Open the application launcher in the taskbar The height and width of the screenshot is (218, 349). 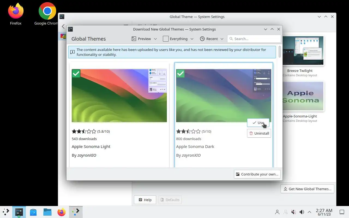pyautogui.click(x=6, y=212)
